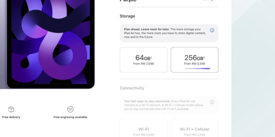Choose the Wi-Fi connectivity option

tap(143, 128)
